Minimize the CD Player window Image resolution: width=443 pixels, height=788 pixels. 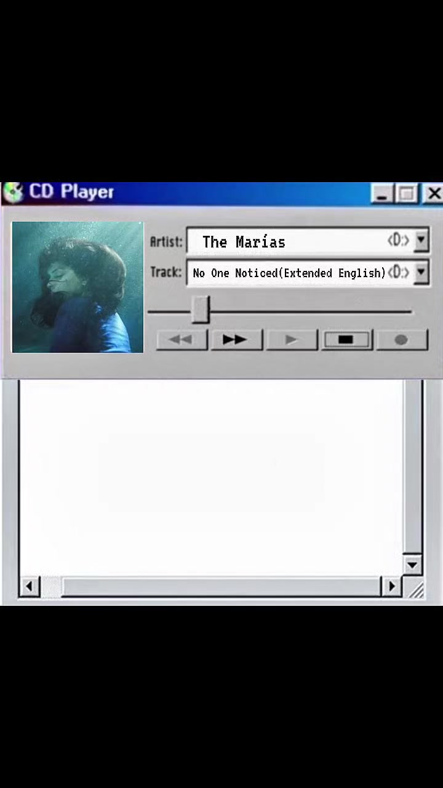pos(382,194)
